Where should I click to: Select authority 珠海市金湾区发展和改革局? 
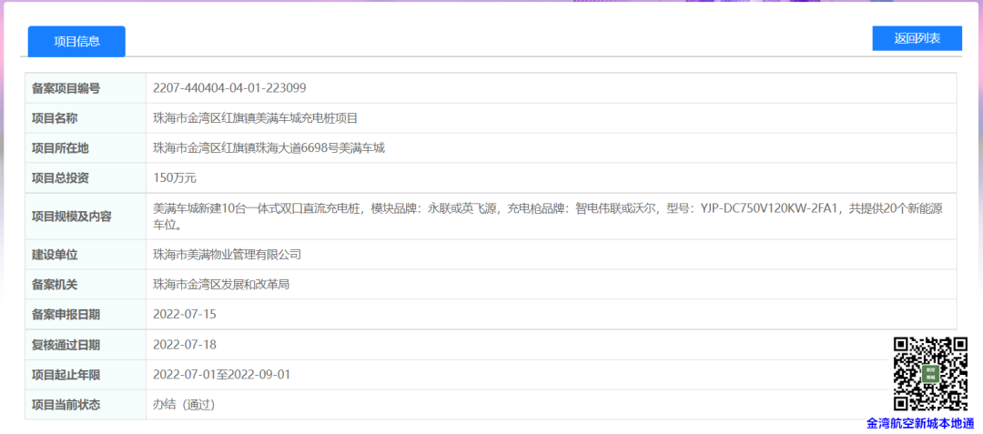point(220,285)
